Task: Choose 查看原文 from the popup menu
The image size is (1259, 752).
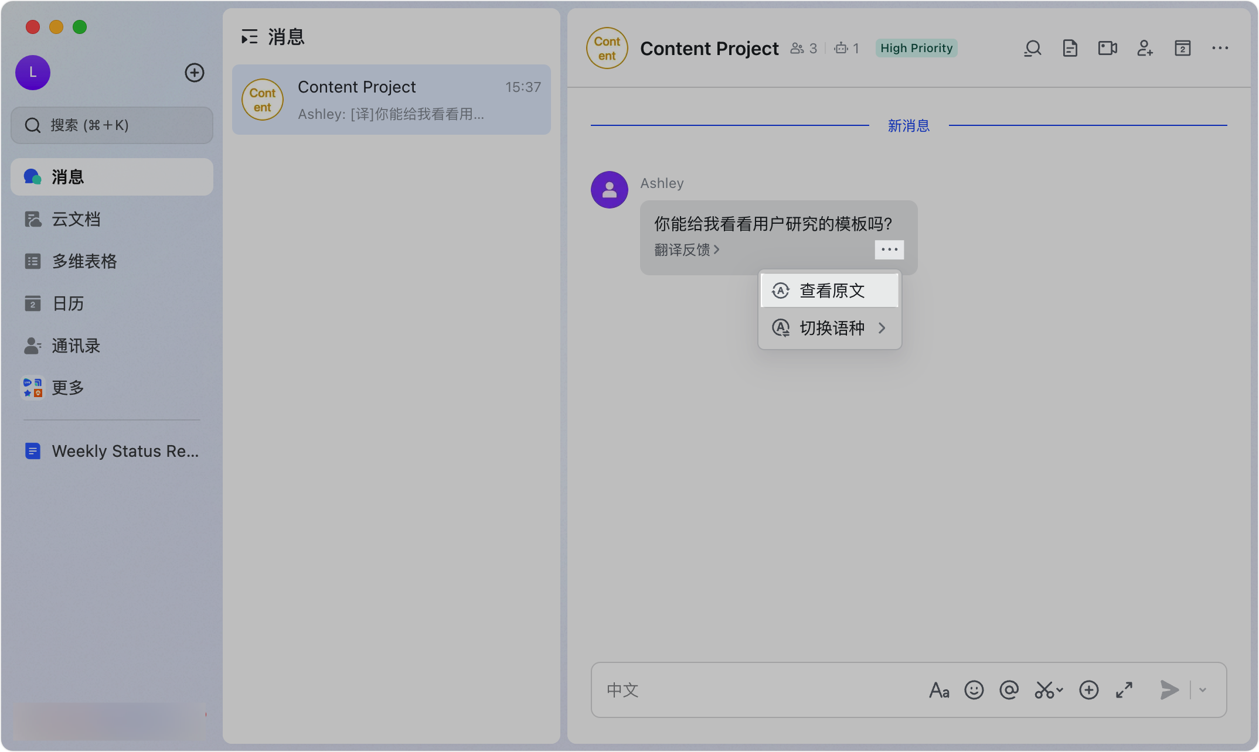Action: (829, 290)
